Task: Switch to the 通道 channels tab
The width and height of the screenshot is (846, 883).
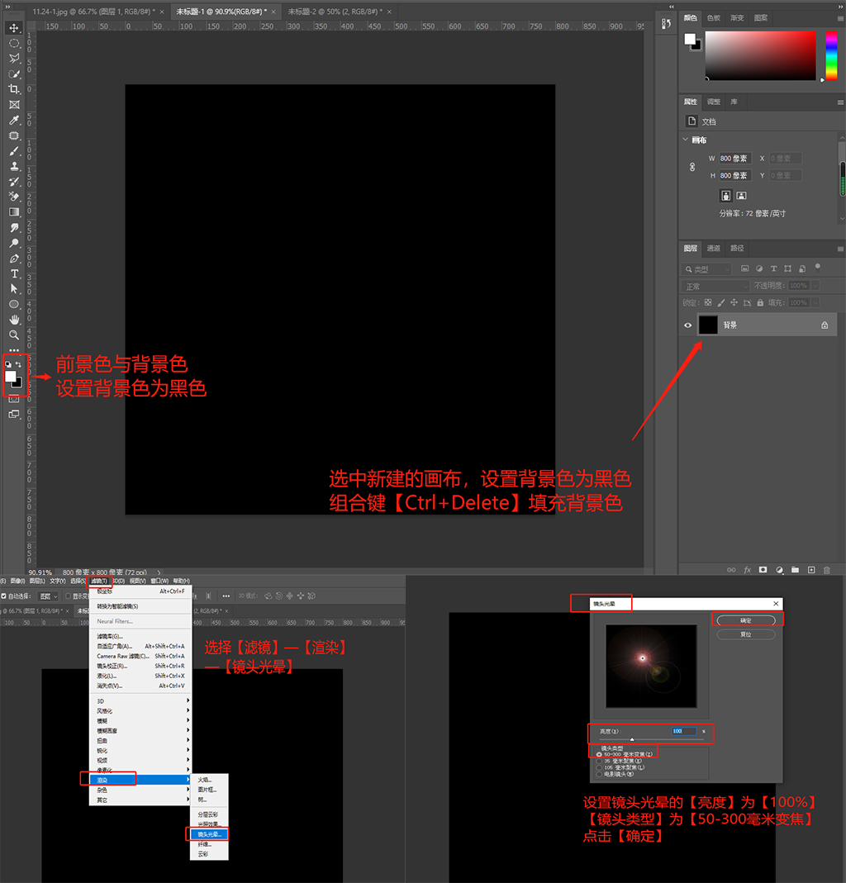Action: (x=714, y=248)
